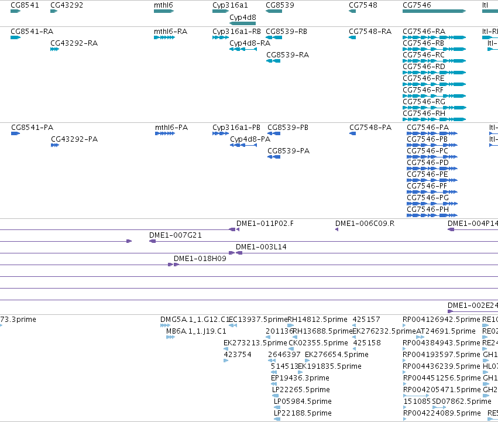The width and height of the screenshot is (498, 422).
Task: Click the CG7548-RA transcript label
Action: (370, 32)
